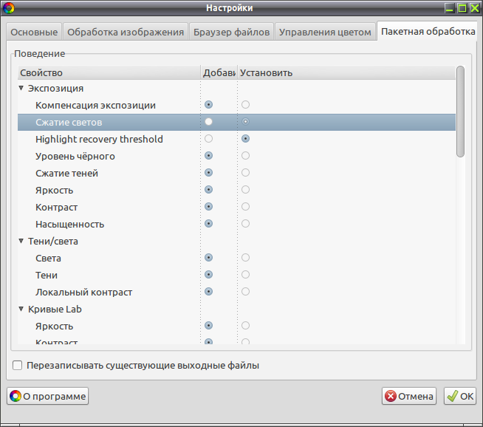This screenshot has height=427, width=483.
Task: Choose Установить radio for Тени row
Action: tap(245, 275)
